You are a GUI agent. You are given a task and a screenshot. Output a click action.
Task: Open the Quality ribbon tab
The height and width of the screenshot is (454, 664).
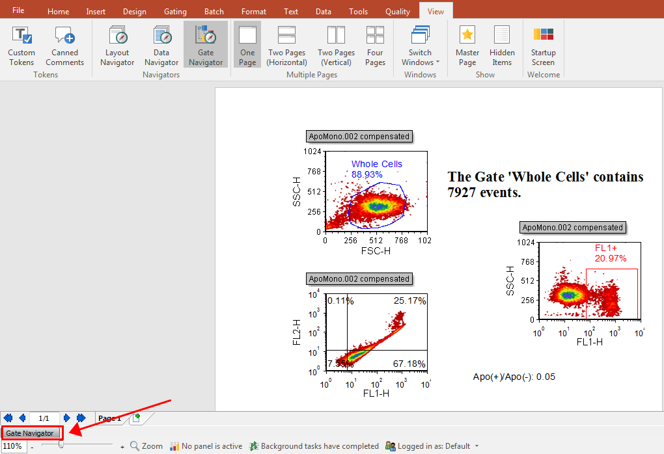point(397,12)
